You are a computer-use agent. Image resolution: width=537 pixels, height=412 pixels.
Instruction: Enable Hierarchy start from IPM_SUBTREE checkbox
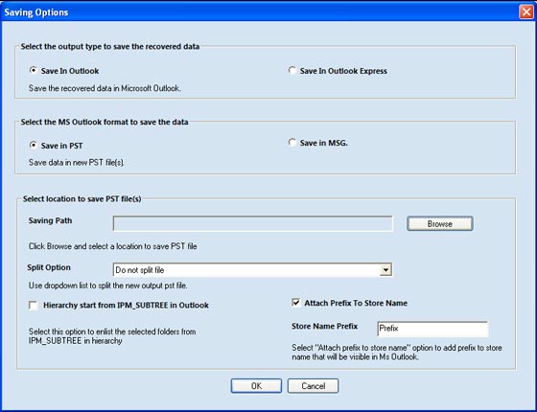[x=34, y=306]
